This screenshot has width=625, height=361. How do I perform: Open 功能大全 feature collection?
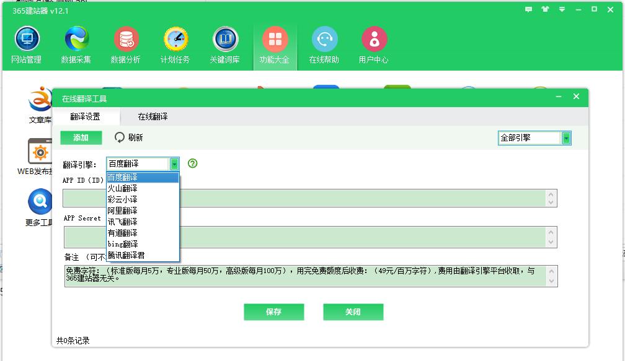(x=275, y=45)
